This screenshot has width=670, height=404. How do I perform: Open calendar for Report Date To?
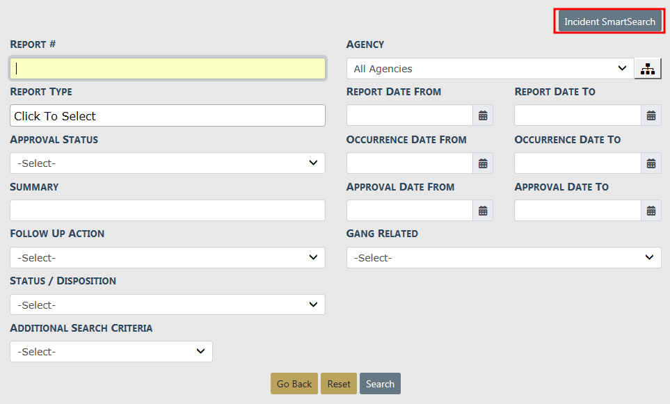point(651,115)
